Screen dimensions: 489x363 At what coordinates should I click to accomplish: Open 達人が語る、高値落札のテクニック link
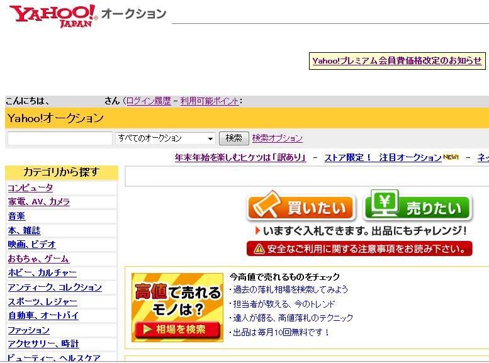coord(293,318)
